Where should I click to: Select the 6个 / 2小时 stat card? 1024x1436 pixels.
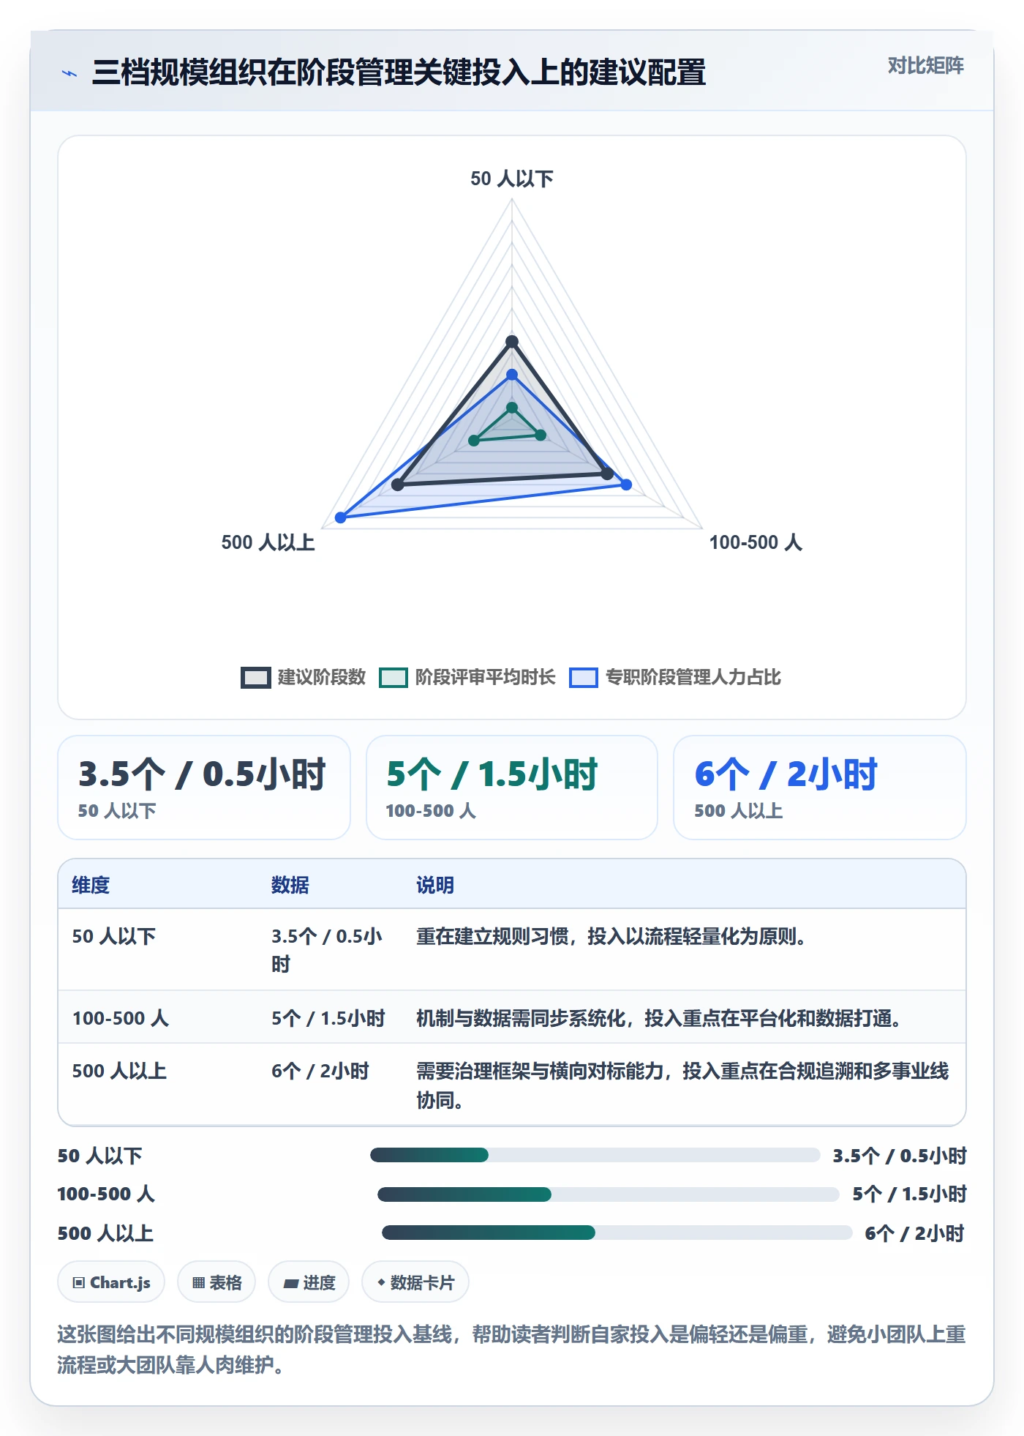(820, 788)
